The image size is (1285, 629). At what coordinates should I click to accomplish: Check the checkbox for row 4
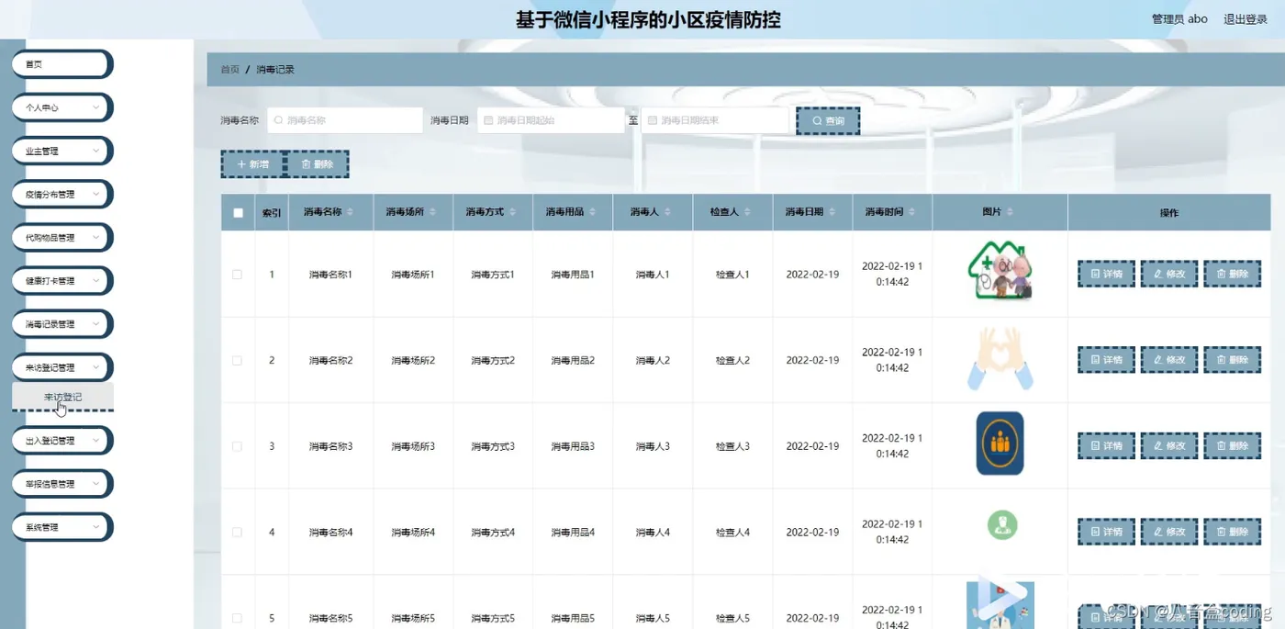tap(238, 533)
